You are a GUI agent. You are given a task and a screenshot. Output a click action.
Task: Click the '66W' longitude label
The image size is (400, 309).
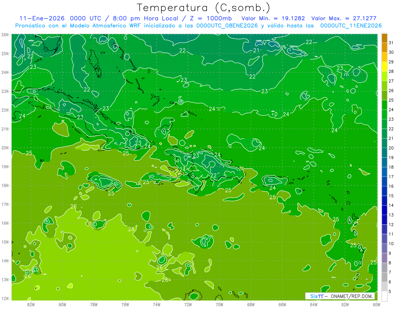[x=282, y=304]
